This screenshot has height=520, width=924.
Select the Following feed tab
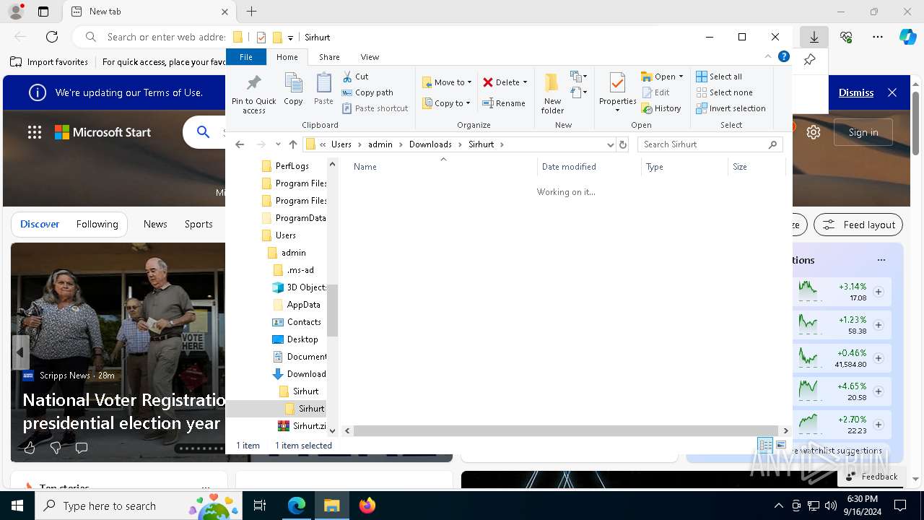coord(97,225)
